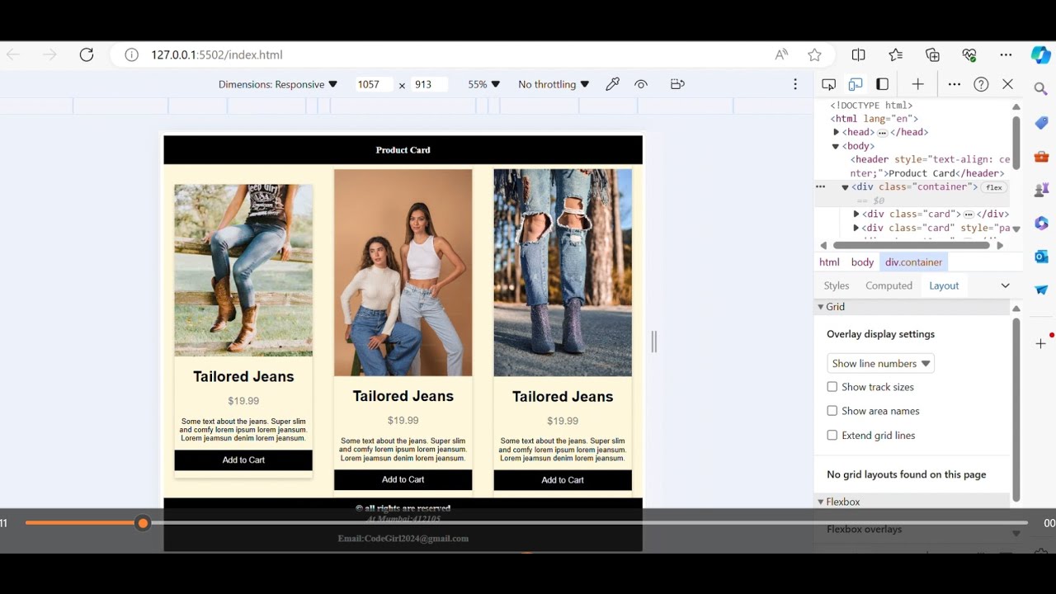Click Add to Cart on third product card
Screen dimensions: 1056x594
tap(563, 480)
